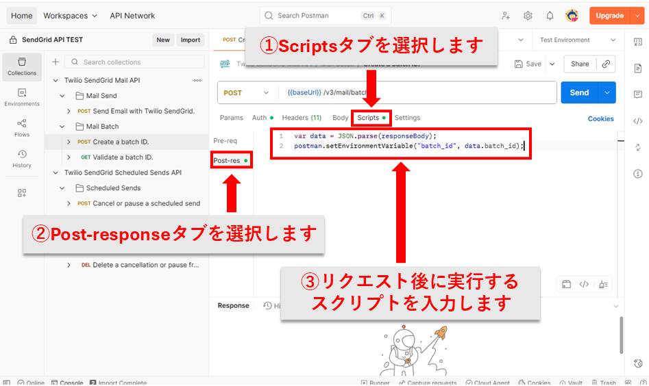This screenshot has width=649, height=386.
Task: Open the documentation icon in right sidebar
Action: point(638,68)
